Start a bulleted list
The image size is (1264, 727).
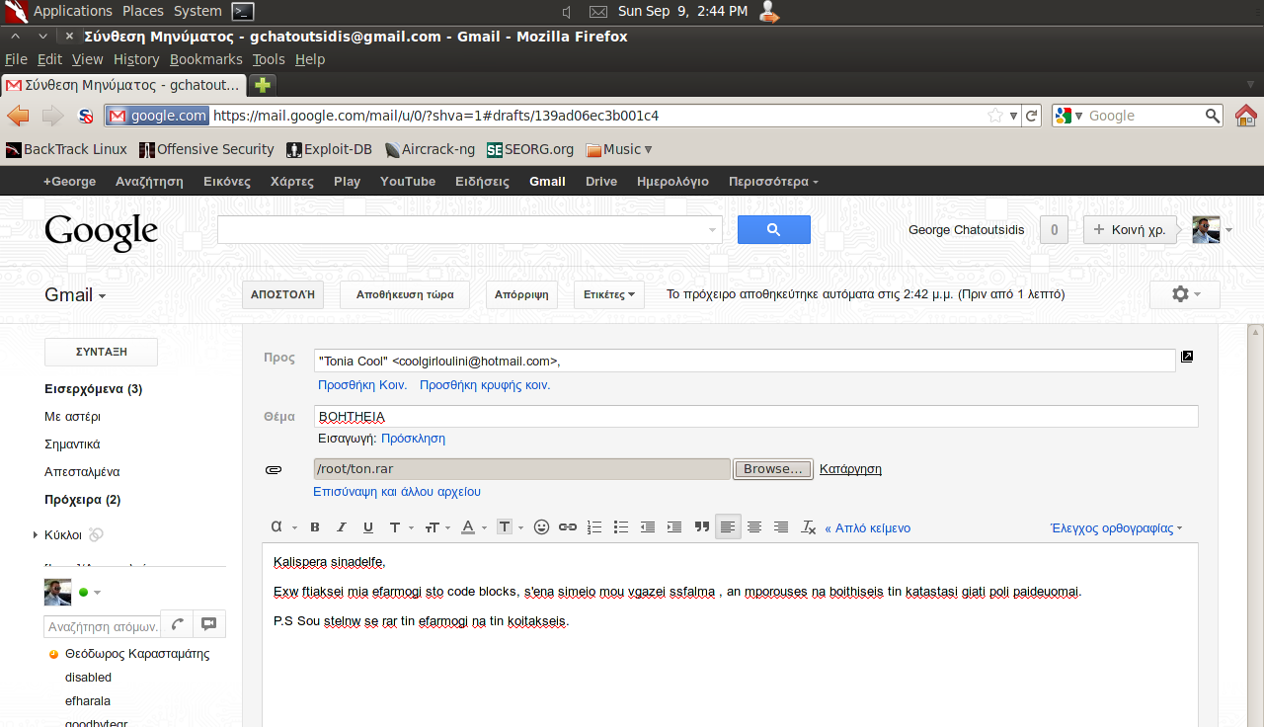pos(621,527)
